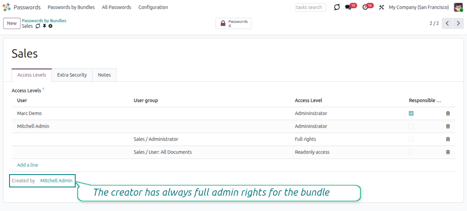Remove the Sales / User: All Documents row
The height and width of the screenshot is (211, 467).
(448, 152)
